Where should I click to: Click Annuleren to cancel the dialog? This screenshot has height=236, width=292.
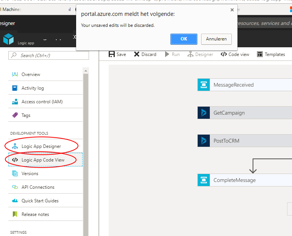[x=216, y=39]
